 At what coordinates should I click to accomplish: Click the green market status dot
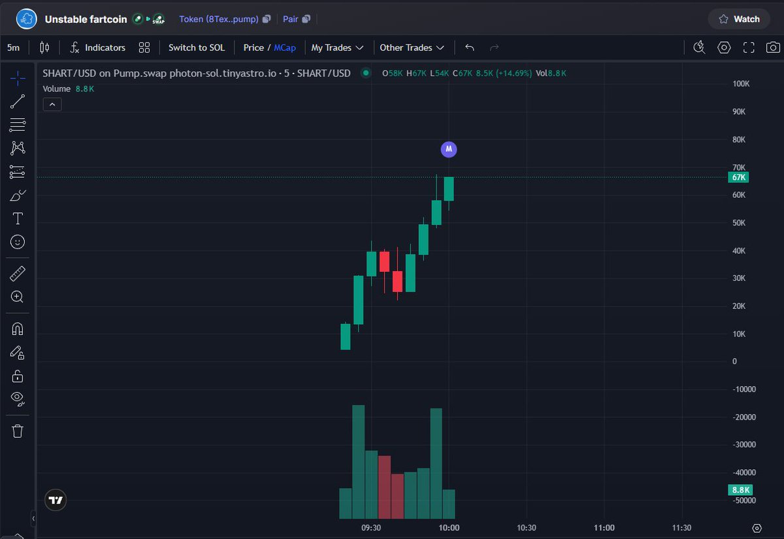point(365,73)
